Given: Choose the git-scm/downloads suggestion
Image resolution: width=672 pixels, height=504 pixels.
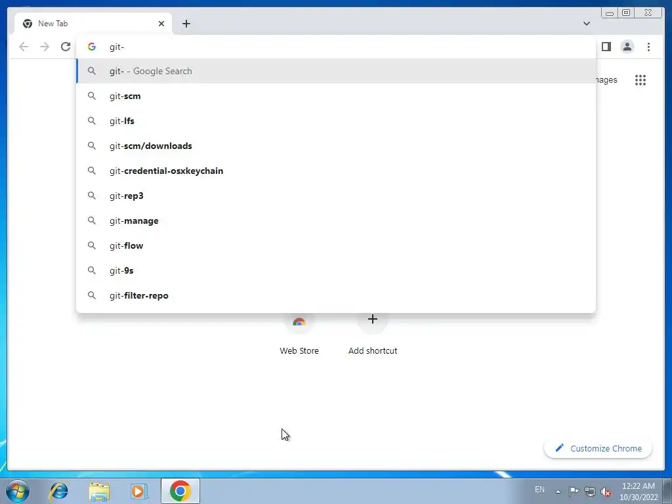Looking at the screenshot, I should 336,146.
